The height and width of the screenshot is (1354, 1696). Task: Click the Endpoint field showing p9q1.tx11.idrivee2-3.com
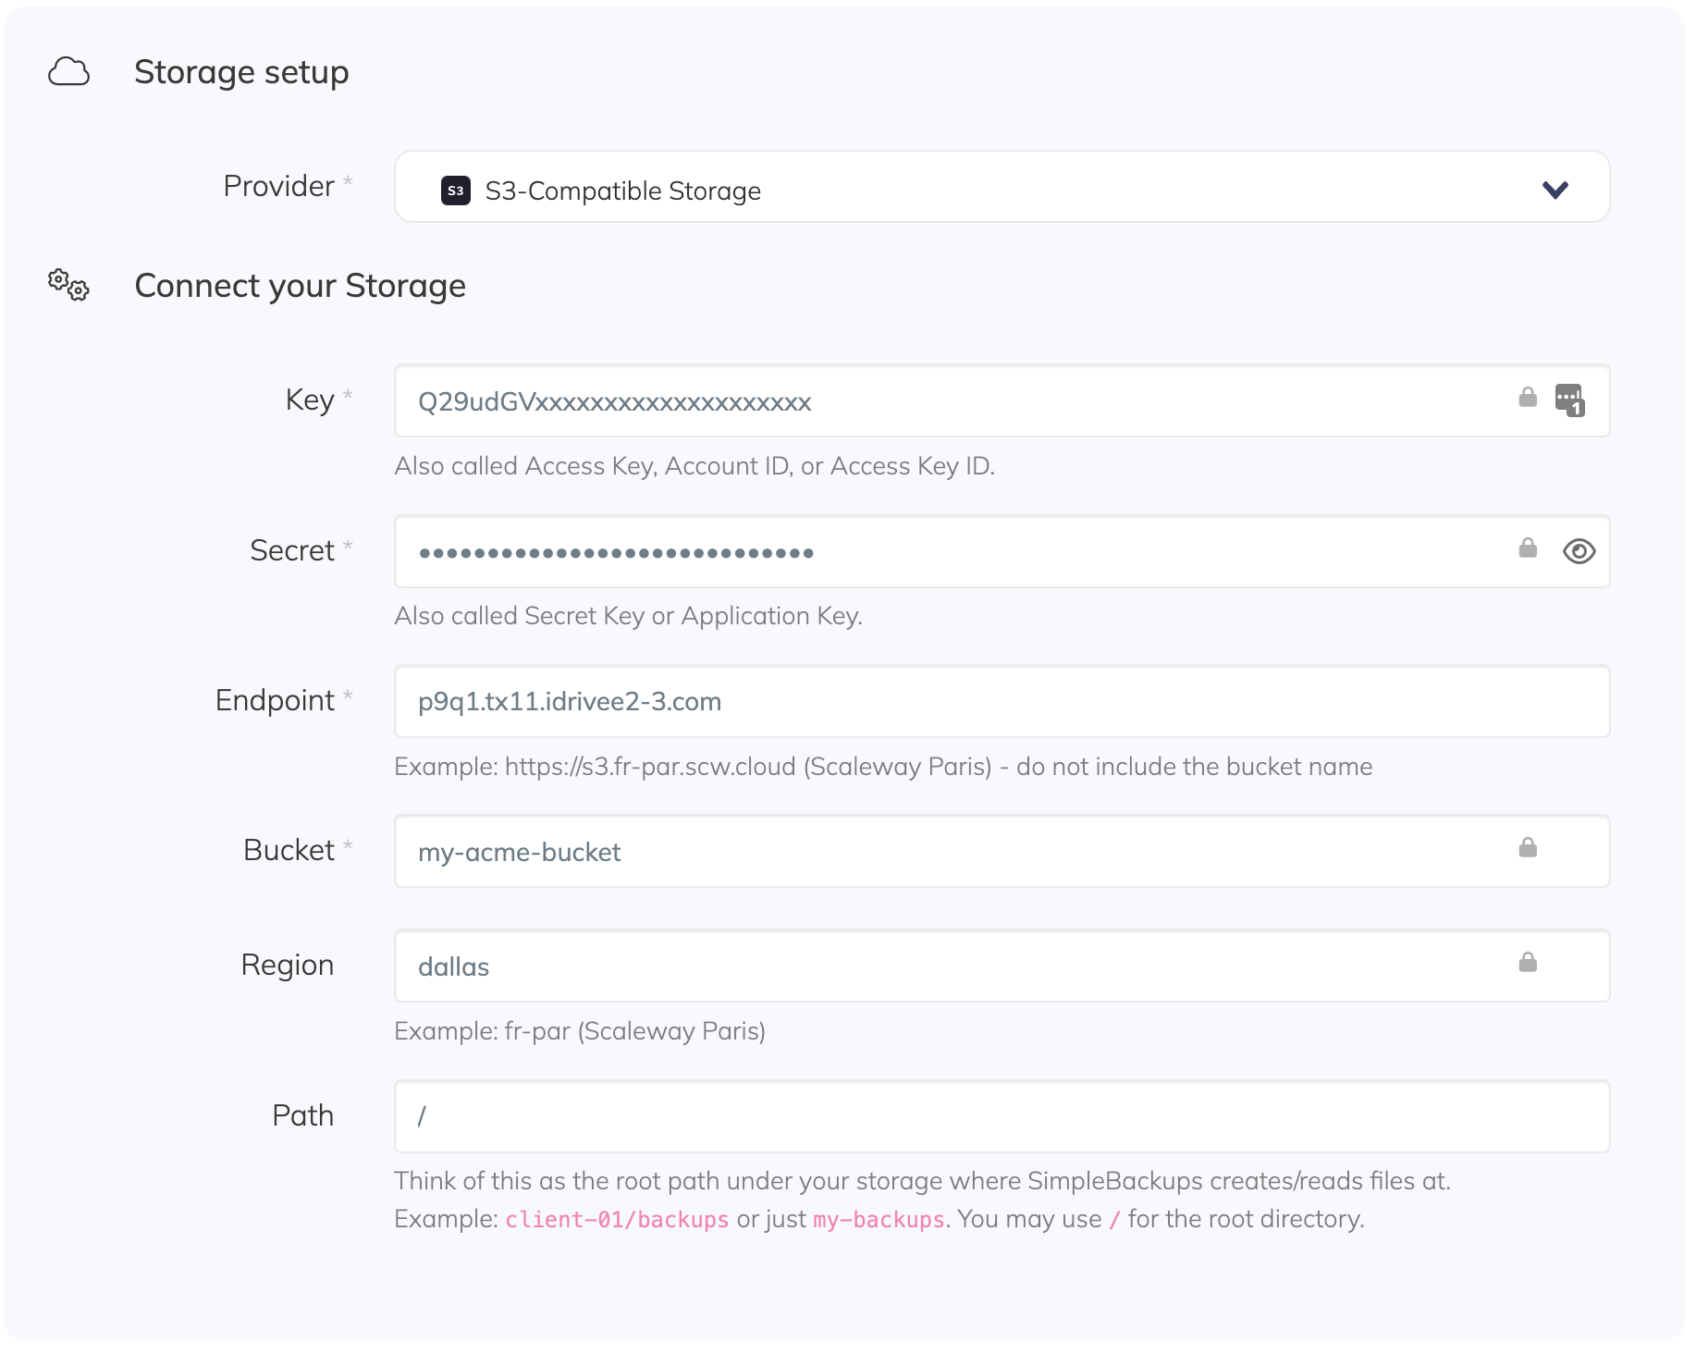click(x=832, y=701)
